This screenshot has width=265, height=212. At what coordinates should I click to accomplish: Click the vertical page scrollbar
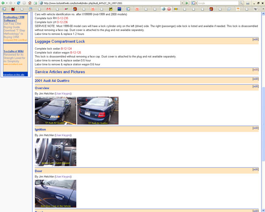[263, 110]
